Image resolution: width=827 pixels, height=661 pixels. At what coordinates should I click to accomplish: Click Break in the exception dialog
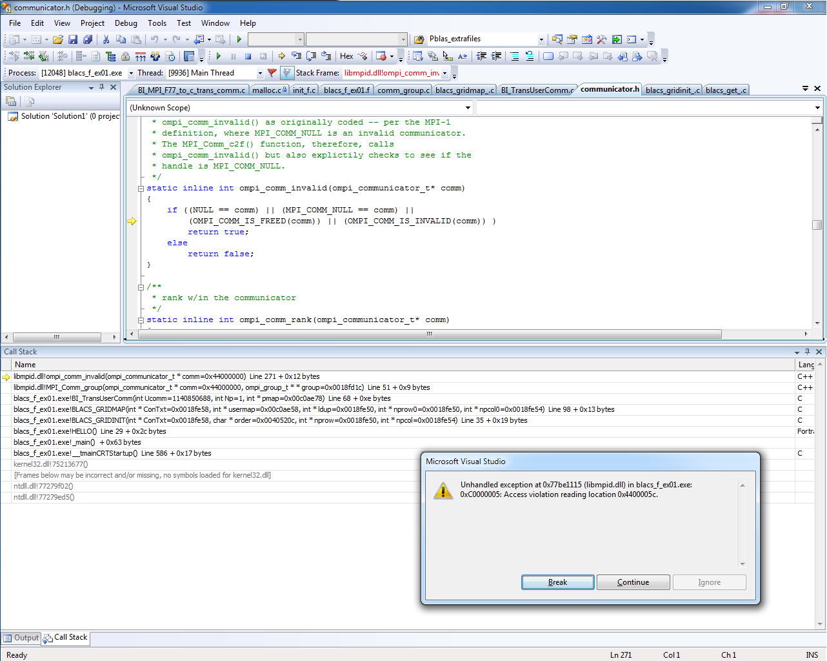558,582
